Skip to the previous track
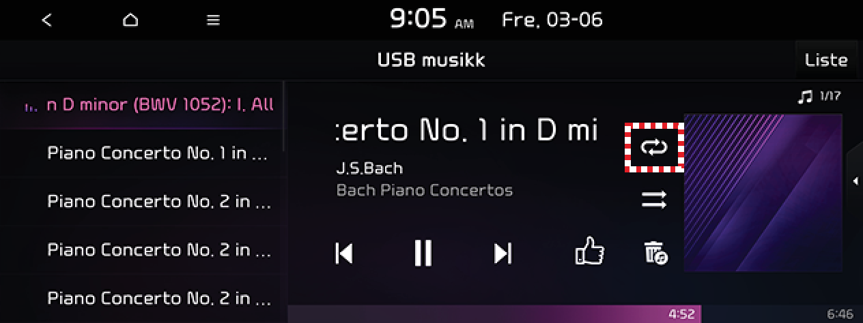The height and width of the screenshot is (323, 863). [344, 253]
